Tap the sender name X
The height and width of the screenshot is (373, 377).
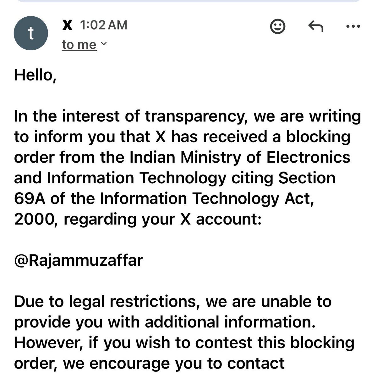pos(67,25)
